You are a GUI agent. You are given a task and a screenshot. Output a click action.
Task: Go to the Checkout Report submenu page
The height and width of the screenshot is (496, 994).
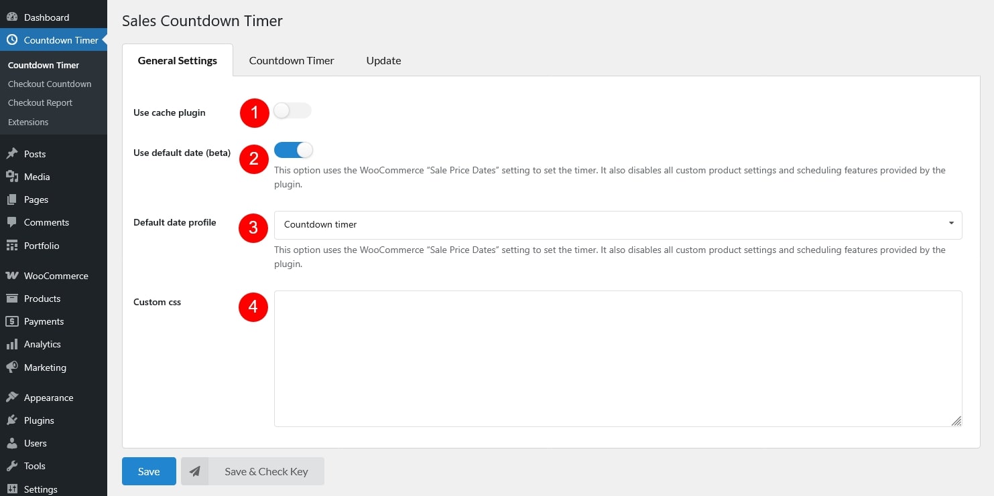click(x=40, y=102)
